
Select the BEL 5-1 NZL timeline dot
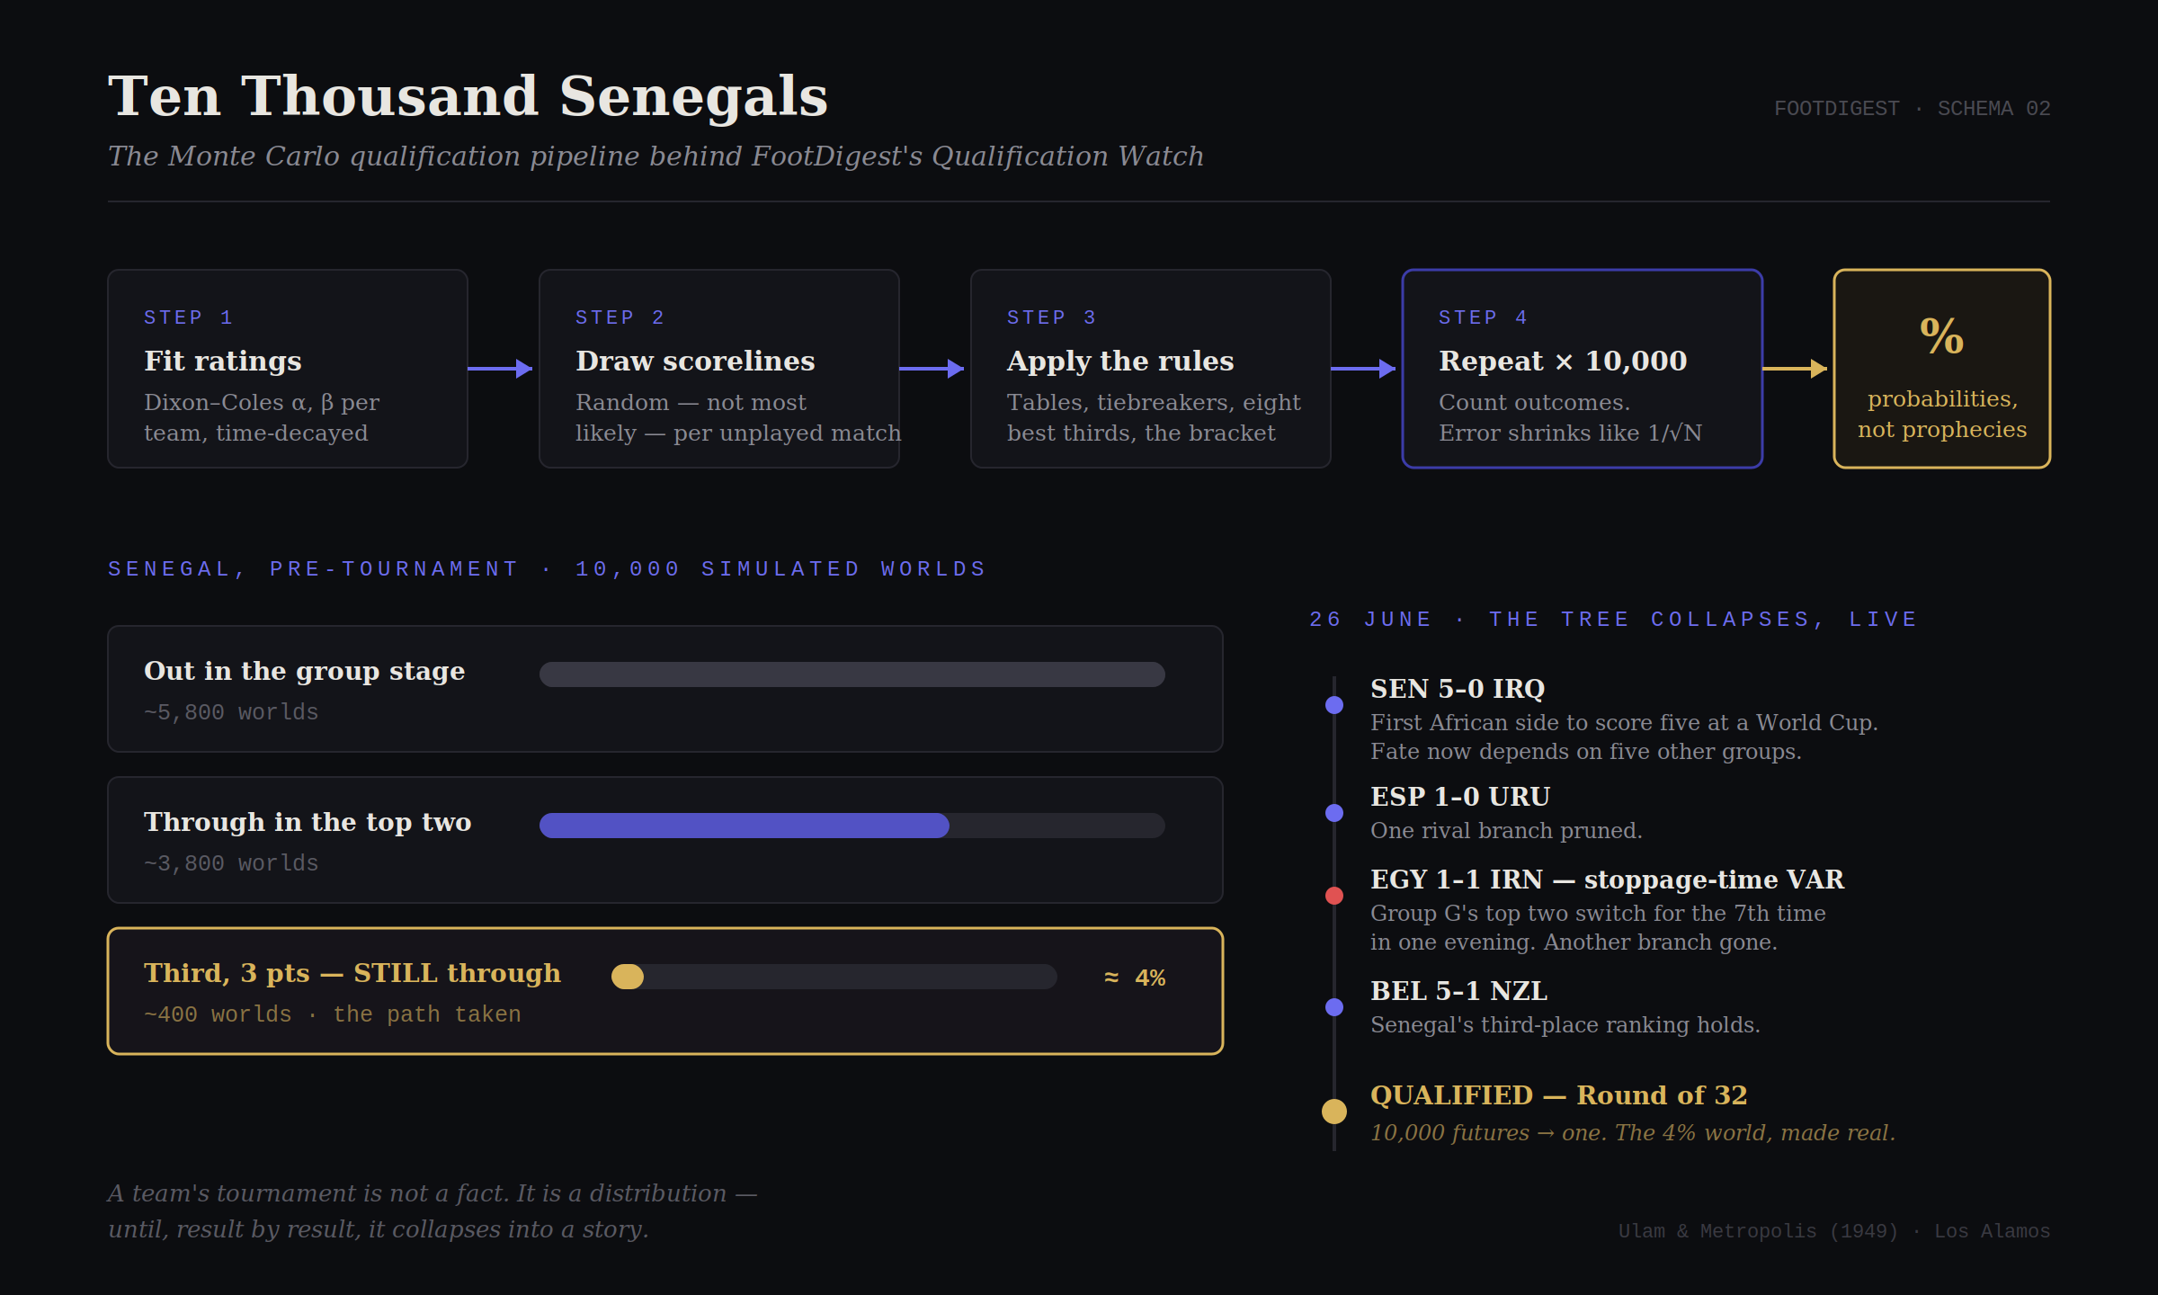coord(1334,1007)
